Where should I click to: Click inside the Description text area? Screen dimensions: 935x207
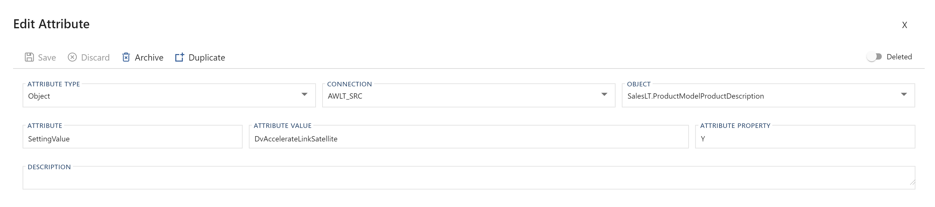pyautogui.click(x=468, y=178)
